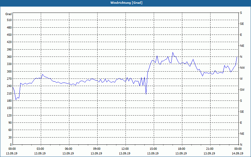Click the SW compass label on right axis
The image size is (251, 157).
[242, 90]
